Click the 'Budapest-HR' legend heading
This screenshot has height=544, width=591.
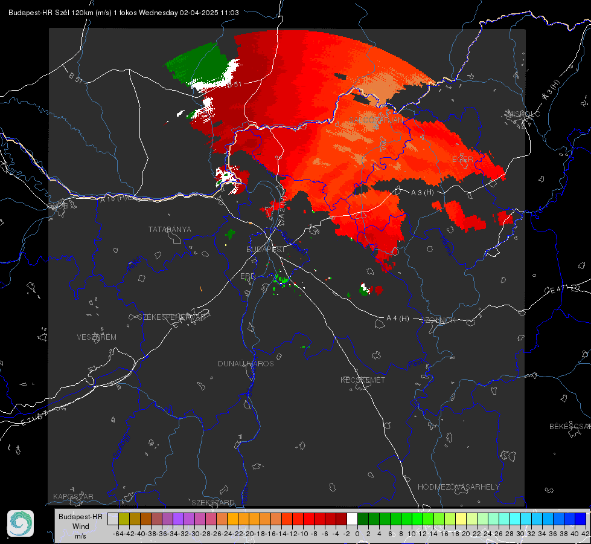coord(81,516)
